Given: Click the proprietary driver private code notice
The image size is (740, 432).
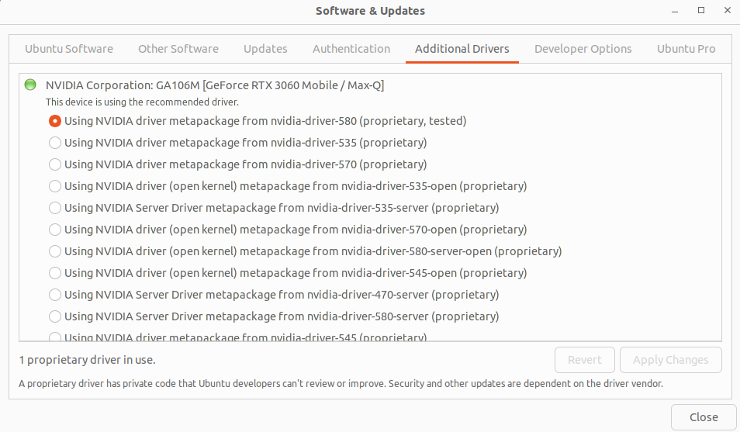Looking at the screenshot, I should [341, 383].
